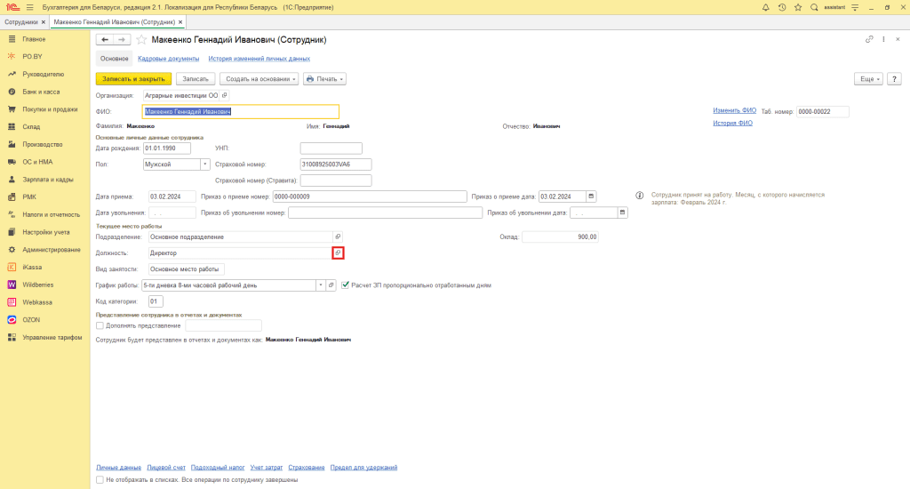Click Изменить ФИО link
The height and width of the screenshot is (489, 910).
(734, 110)
